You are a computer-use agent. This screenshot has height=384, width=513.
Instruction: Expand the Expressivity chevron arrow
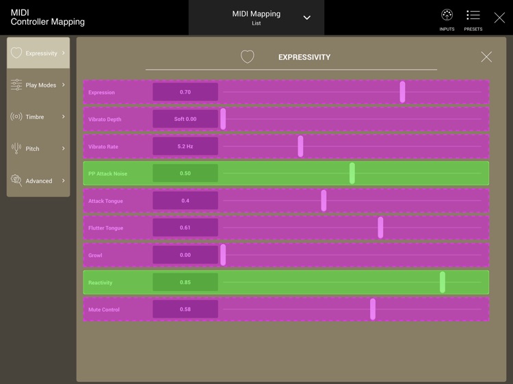[64, 53]
